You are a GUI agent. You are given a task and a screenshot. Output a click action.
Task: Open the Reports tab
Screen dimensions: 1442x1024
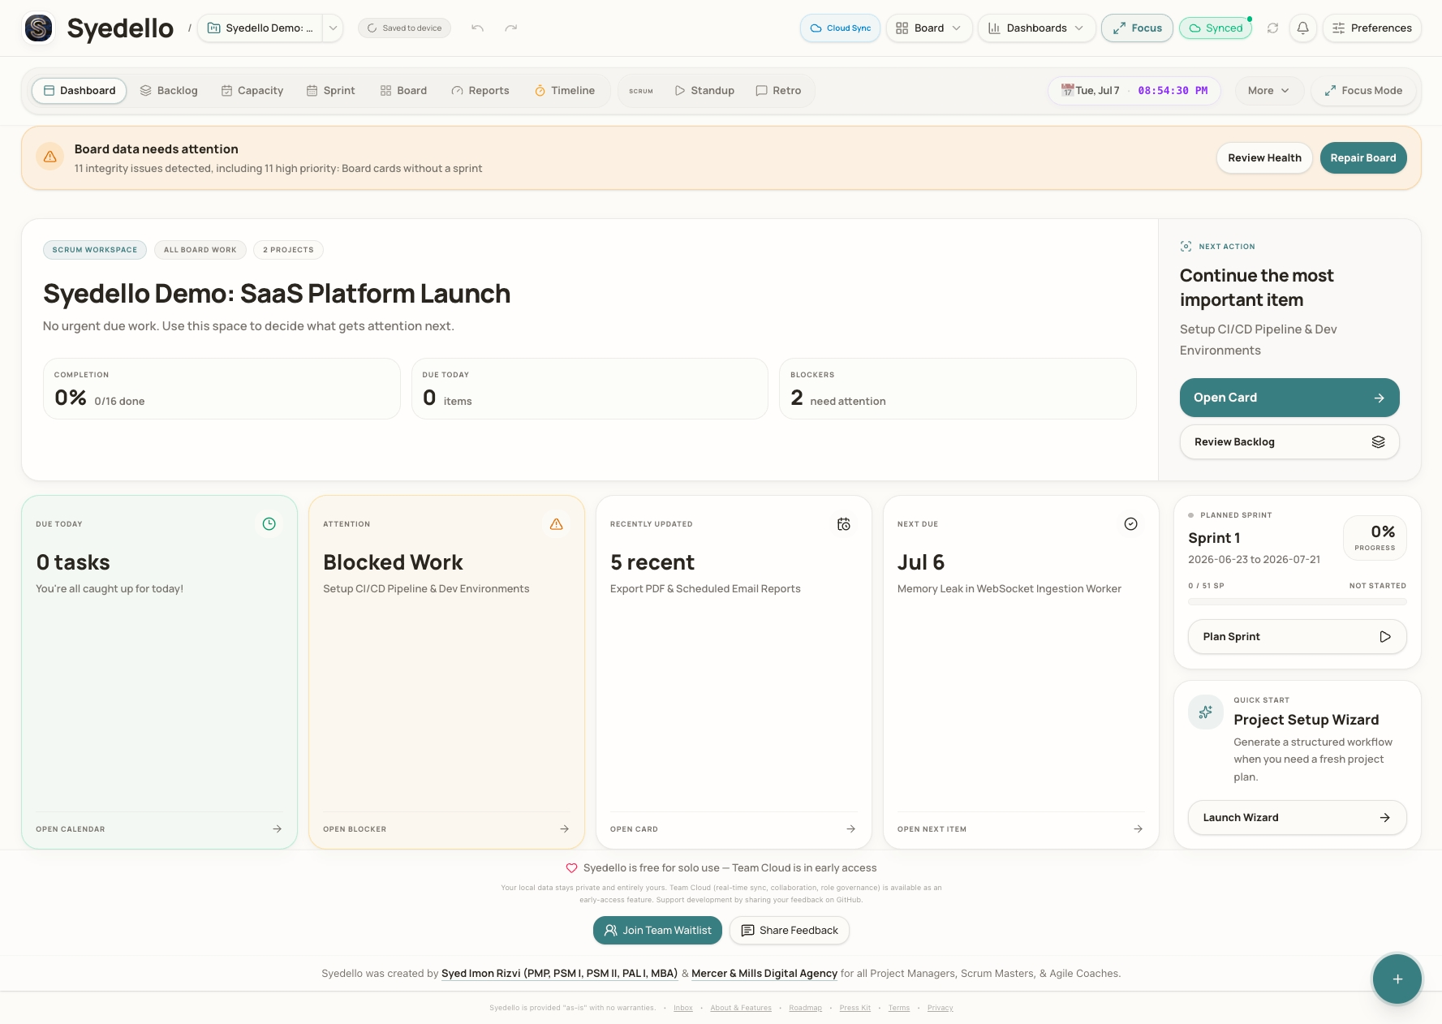[x=480, y=90]
